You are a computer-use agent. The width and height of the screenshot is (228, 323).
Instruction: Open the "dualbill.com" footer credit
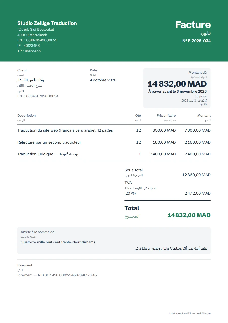coord(203,314)
